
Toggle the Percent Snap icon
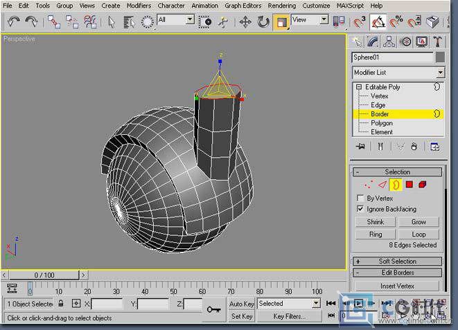pos(396,22)
